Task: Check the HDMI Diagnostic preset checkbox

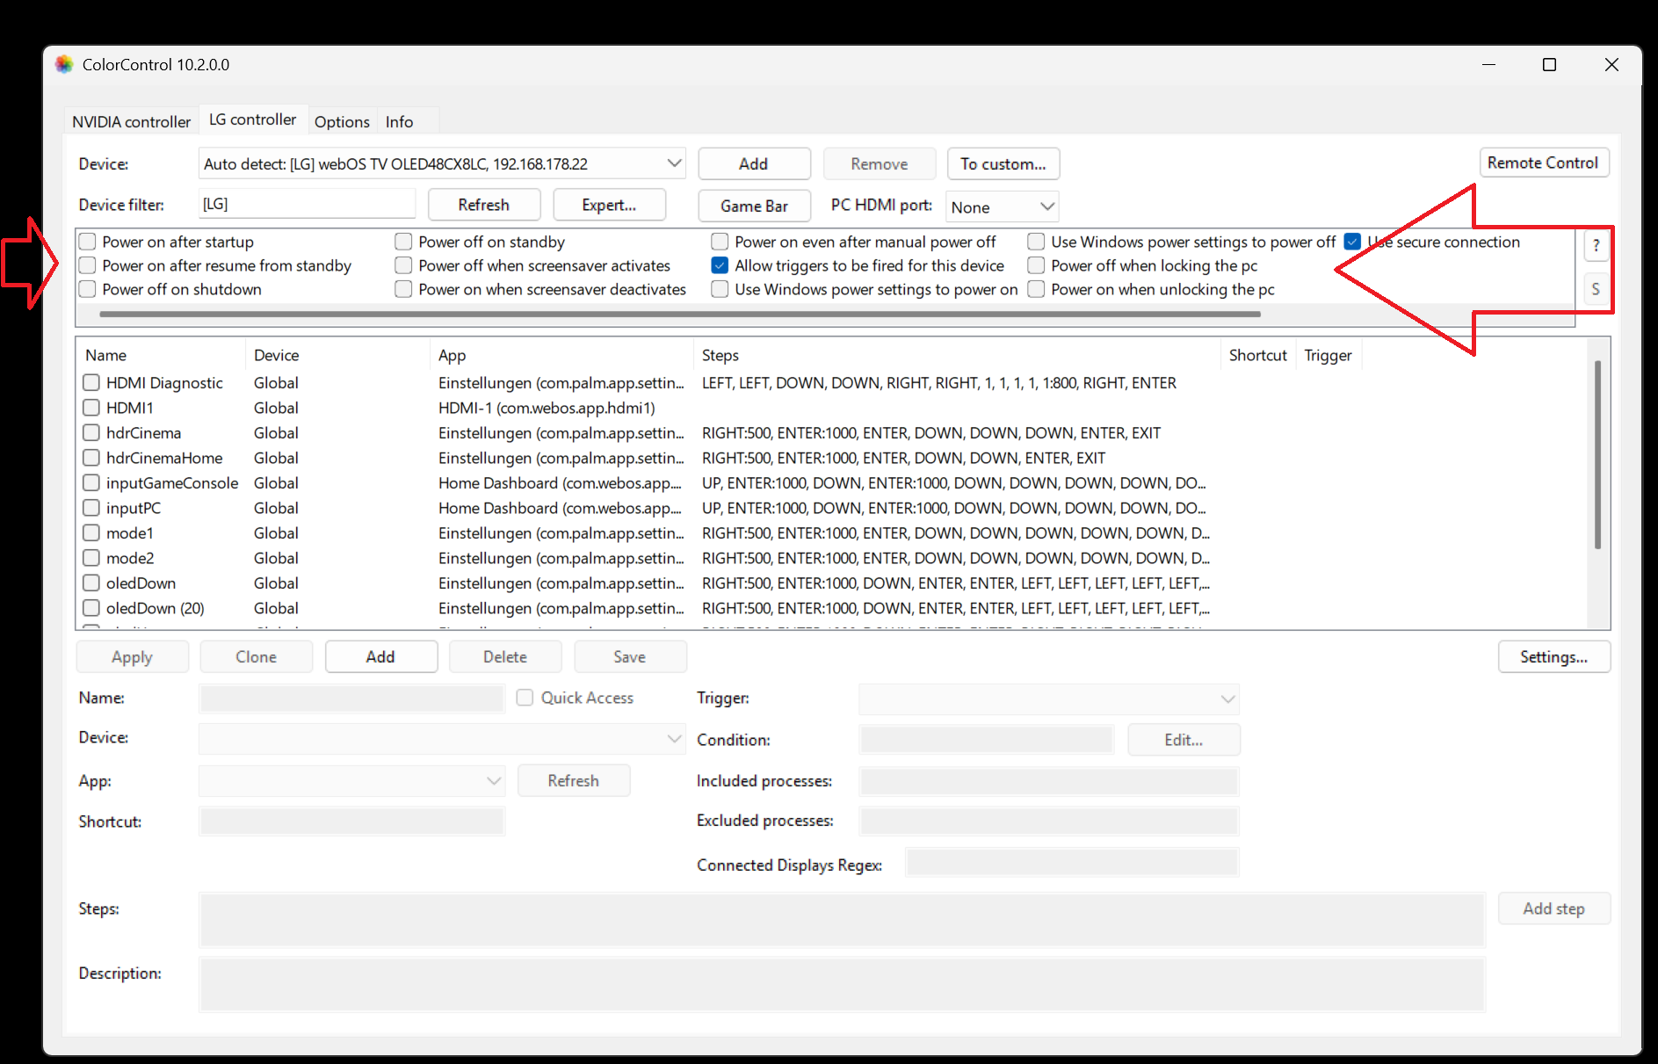Action: pos(91,383)
